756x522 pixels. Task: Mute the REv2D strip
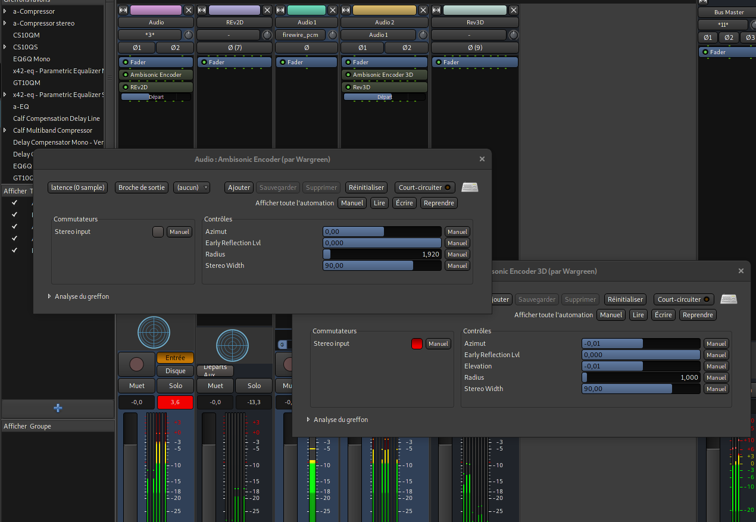click(x=215, y=386)
